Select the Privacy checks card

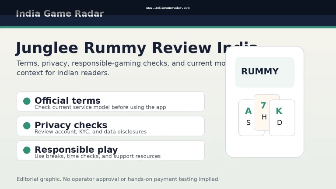click(x=111, y=126)
